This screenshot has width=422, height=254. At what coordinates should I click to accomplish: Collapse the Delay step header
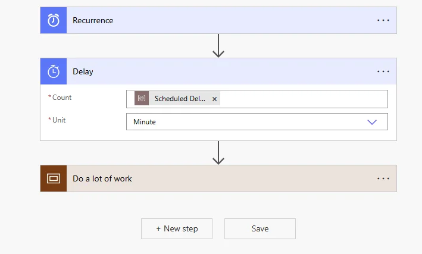[x=218, y=71]
